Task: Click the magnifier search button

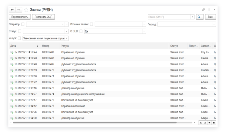Action: point(200,17)
